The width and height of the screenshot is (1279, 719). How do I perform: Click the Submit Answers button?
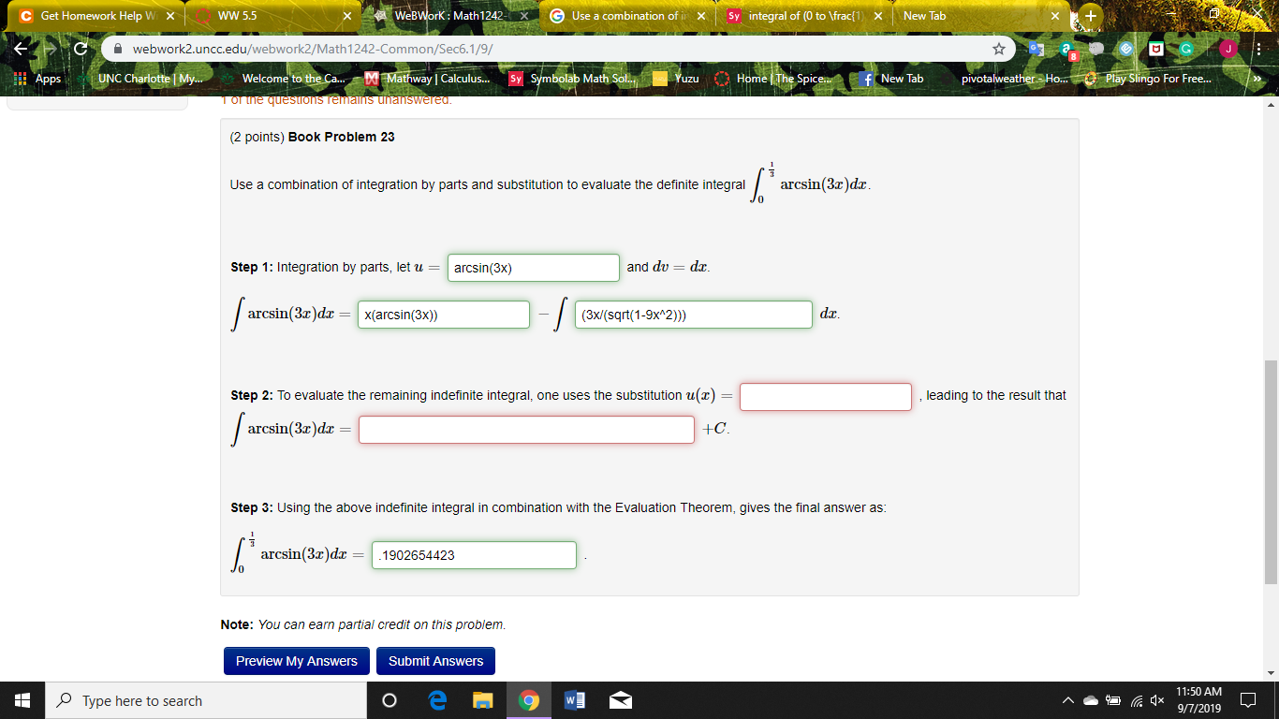tap(435, 660)
